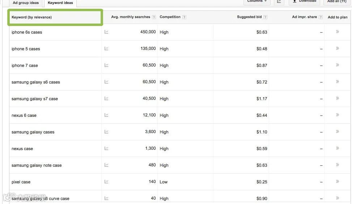Open trend chart icon for iphone 6s cases
The image size is (352, 204).
[x=106, y=32]
